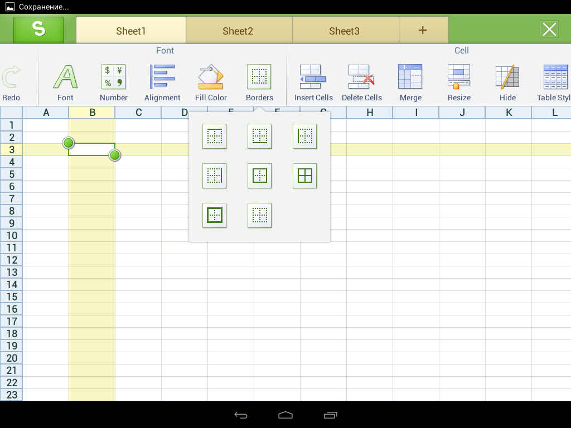Apply the all borders grid option
The height and width of the screenshot is (428, 571).
(304, 176)
